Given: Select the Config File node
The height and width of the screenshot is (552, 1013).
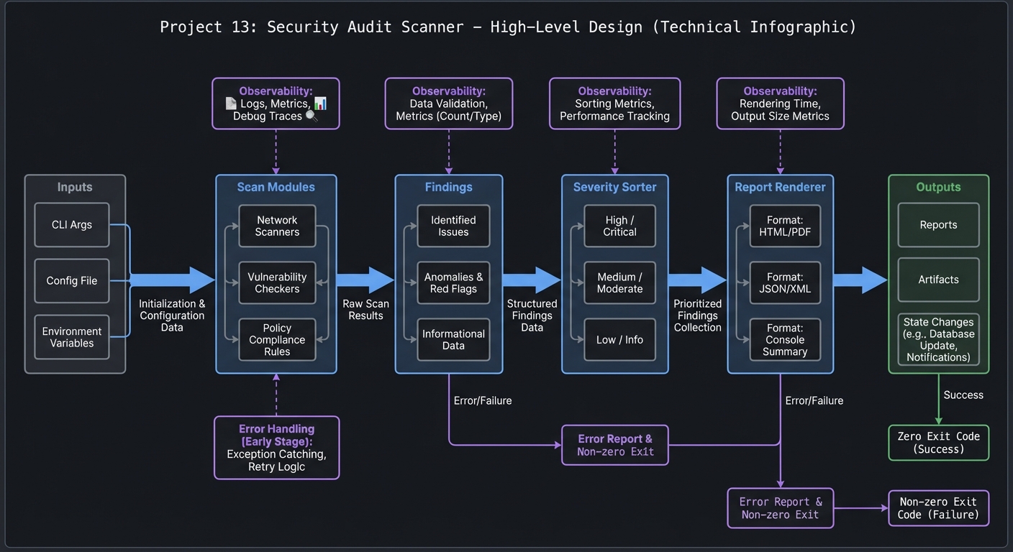Looking at the screenshot, I should click(71, 280).
